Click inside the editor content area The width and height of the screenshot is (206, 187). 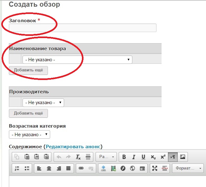[108, 181]
